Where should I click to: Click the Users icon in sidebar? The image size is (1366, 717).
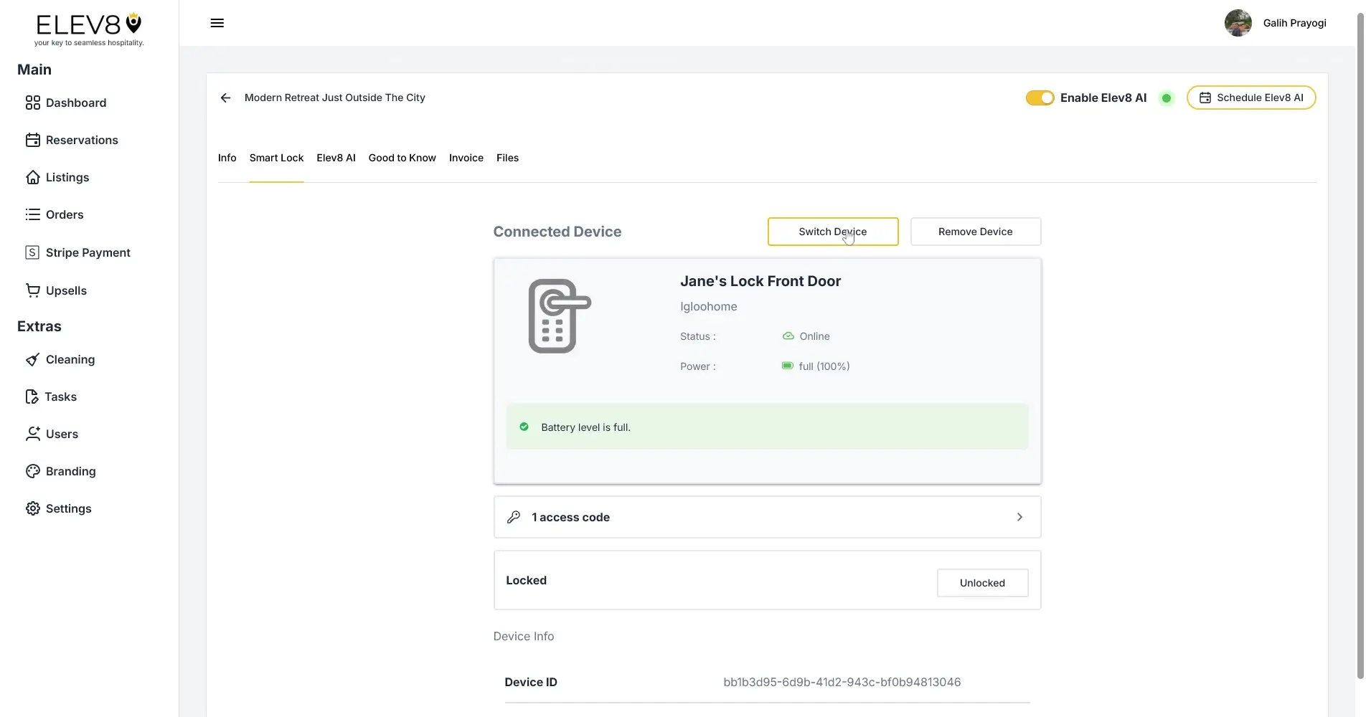(x=33, y=434)
